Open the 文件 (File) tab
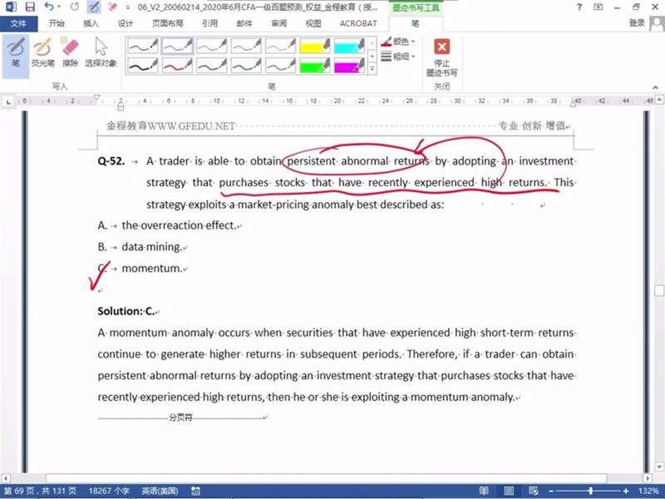 pos(18,23)
